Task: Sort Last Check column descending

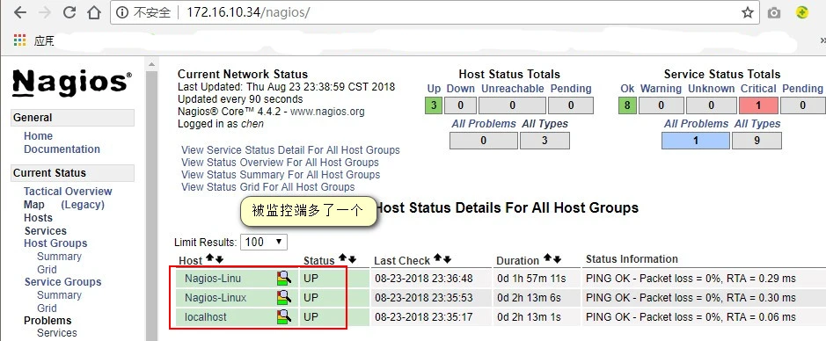Action: click(447, 259)
